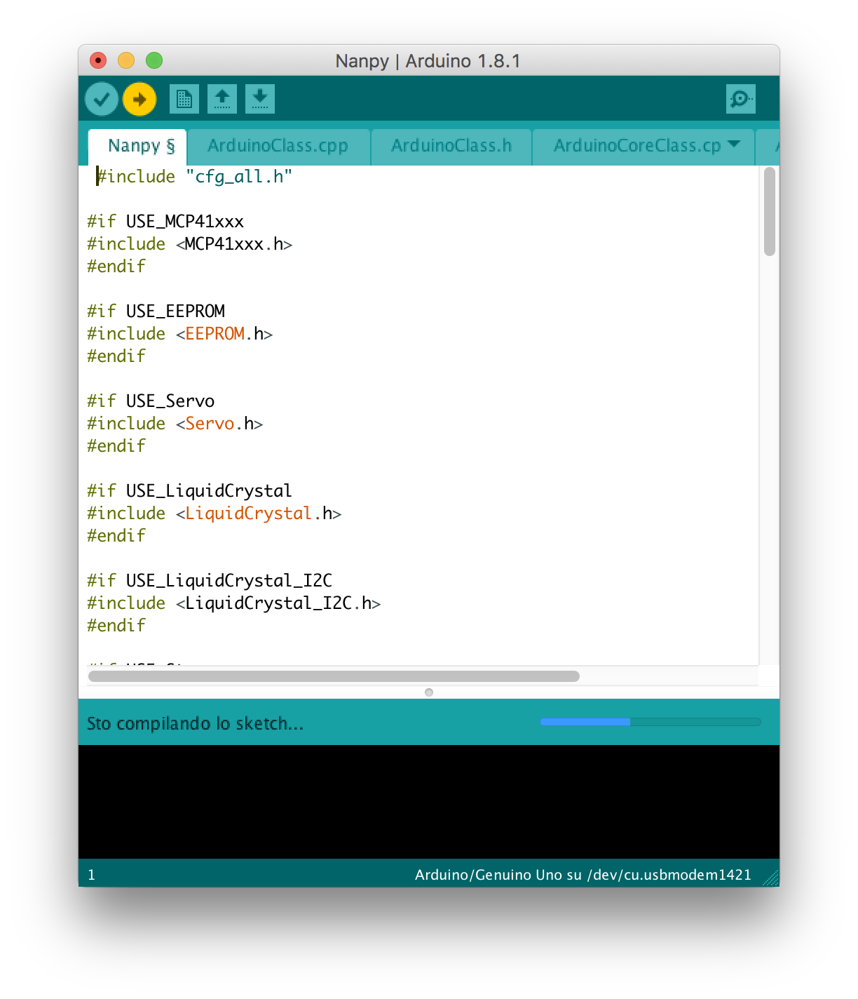Click the window resize grip in the corner
Screen dimensions: 858x999
[770, 878]
